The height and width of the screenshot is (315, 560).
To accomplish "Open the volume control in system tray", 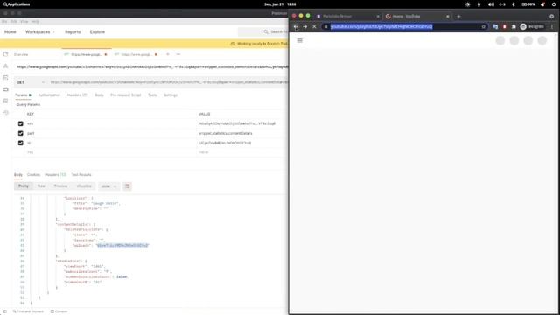I will click(x=491, y=4).
